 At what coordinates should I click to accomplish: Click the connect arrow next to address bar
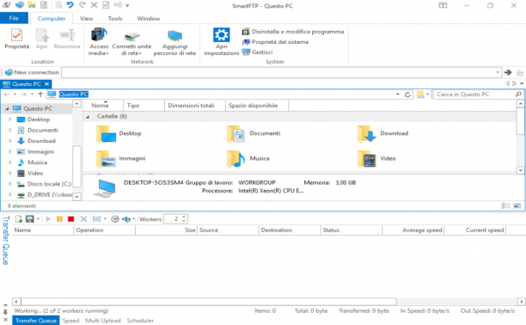click(508, 72)
